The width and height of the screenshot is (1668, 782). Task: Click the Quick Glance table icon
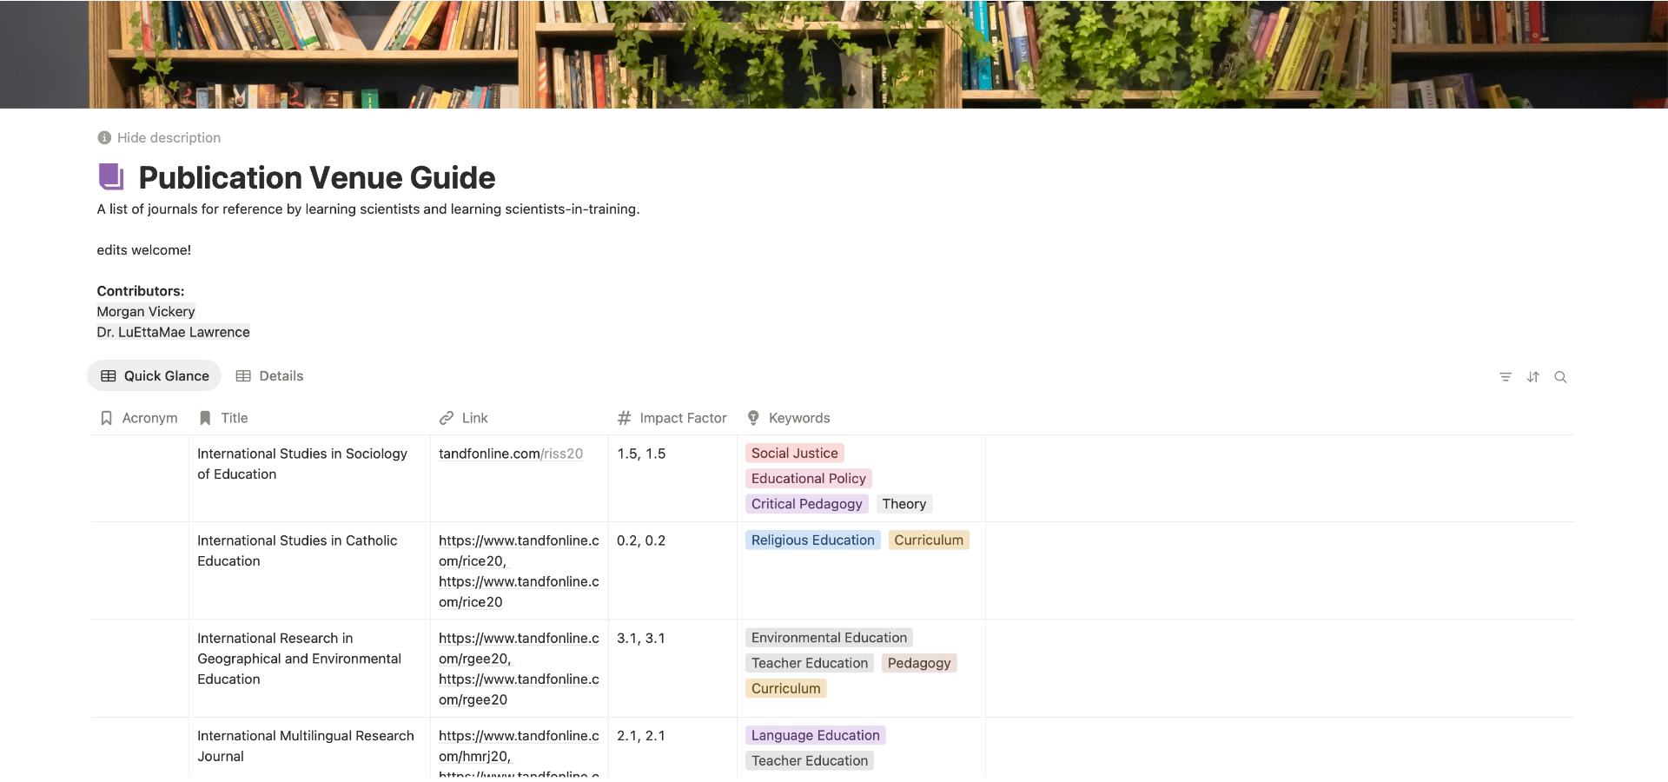[x=109, y=376]
